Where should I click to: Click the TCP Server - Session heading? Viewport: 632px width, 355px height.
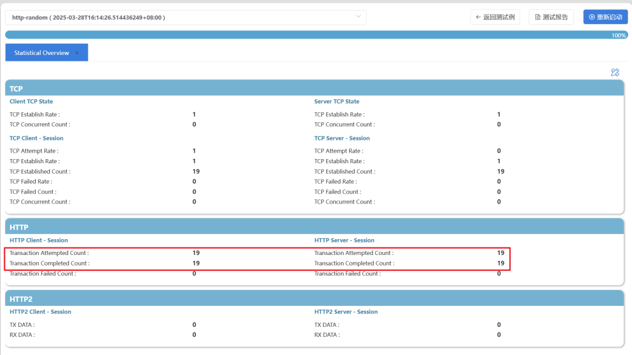pos(342,139)
